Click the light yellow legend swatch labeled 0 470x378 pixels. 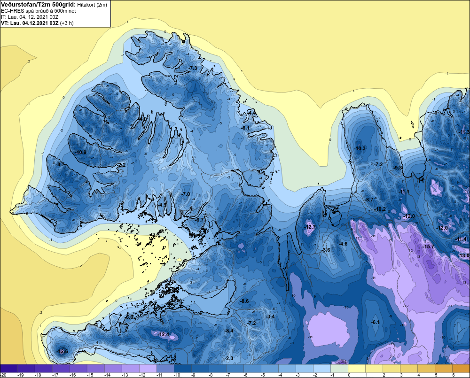(357, 369)
